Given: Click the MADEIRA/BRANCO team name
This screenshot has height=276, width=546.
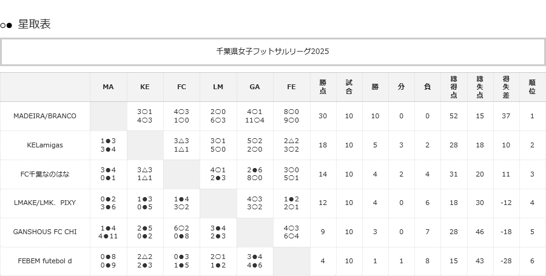Looking at the screenshot, I should 45,116.
